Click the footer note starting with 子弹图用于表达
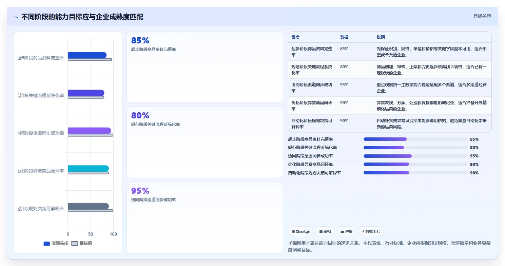 click(389, 247)
